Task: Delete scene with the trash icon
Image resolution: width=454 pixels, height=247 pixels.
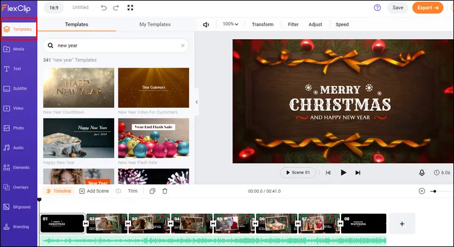Action: coord(165,191)
